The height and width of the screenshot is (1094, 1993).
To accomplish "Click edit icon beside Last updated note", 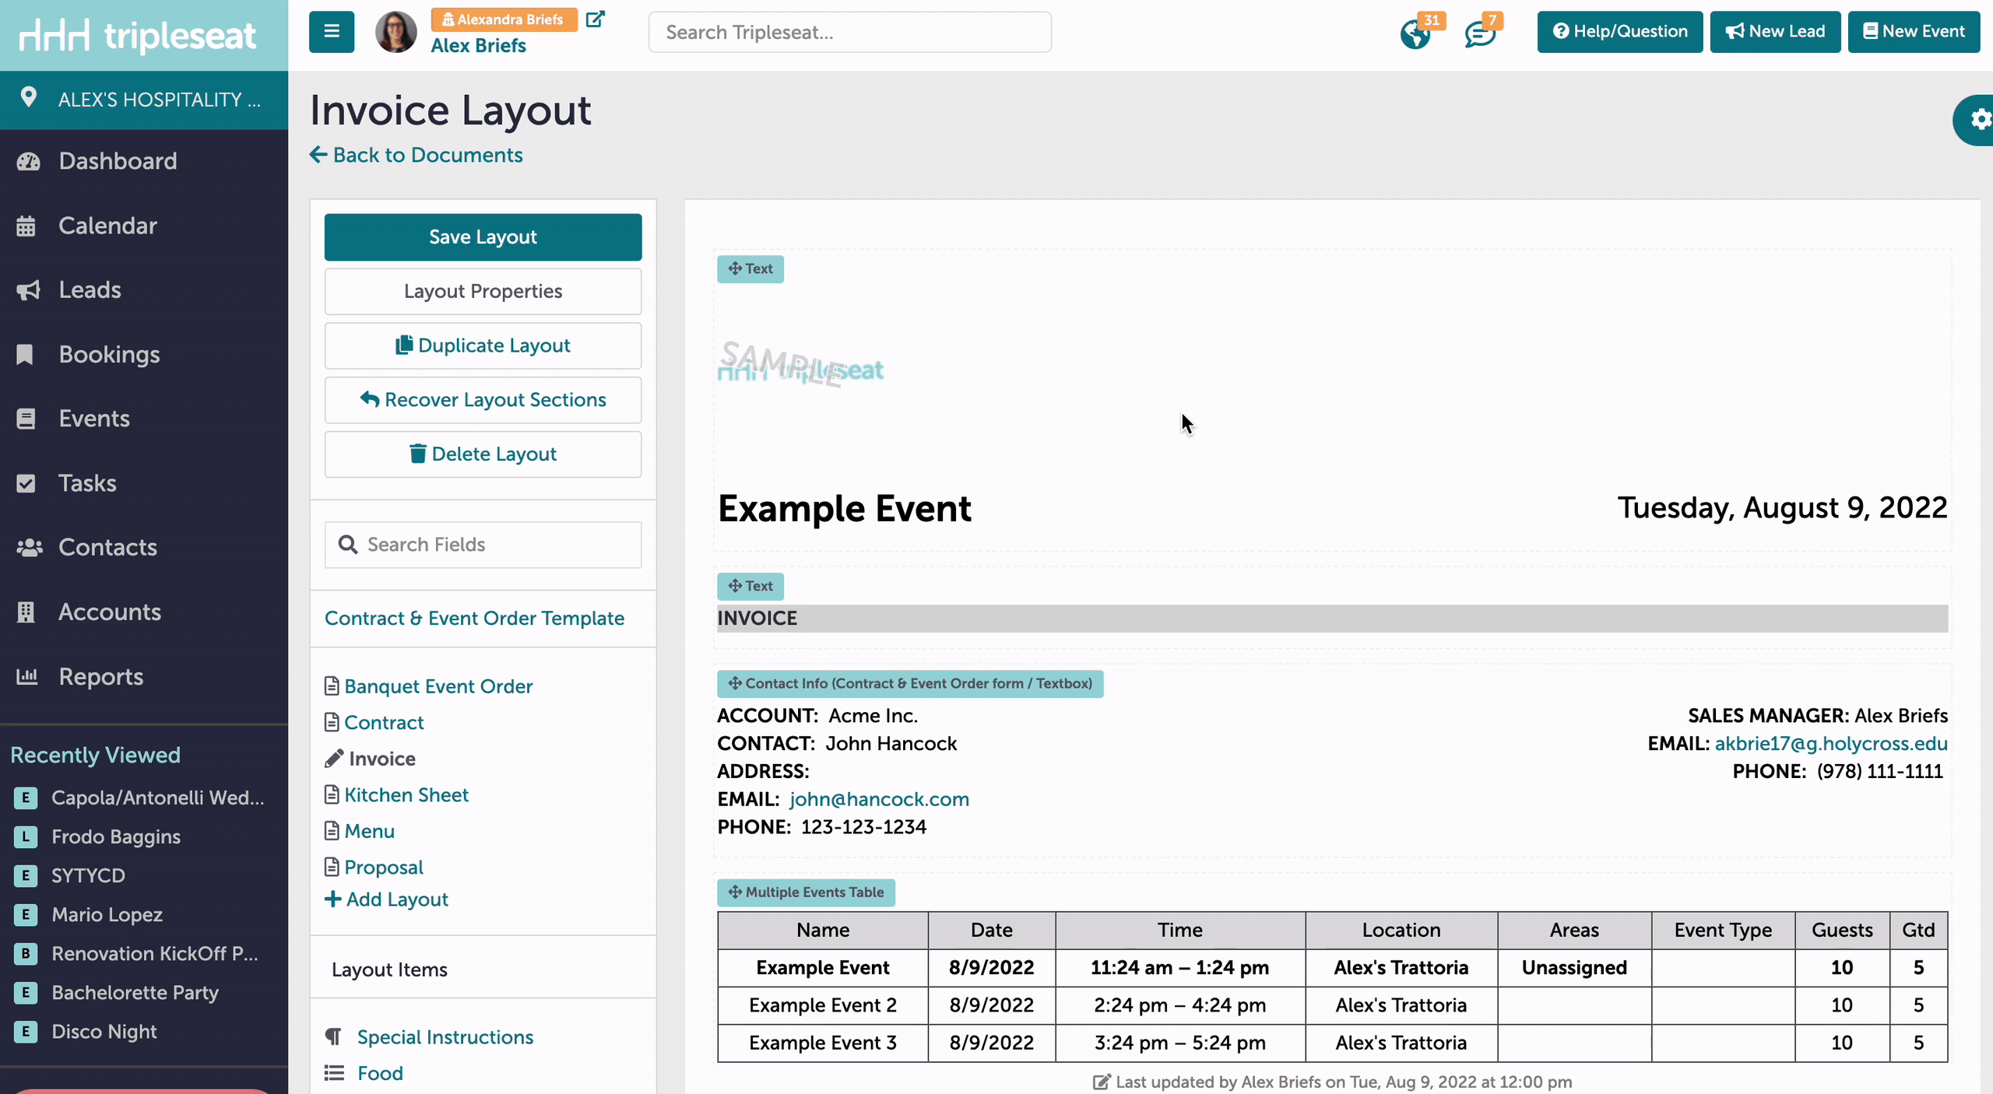I will [x=1102, y=1082].
